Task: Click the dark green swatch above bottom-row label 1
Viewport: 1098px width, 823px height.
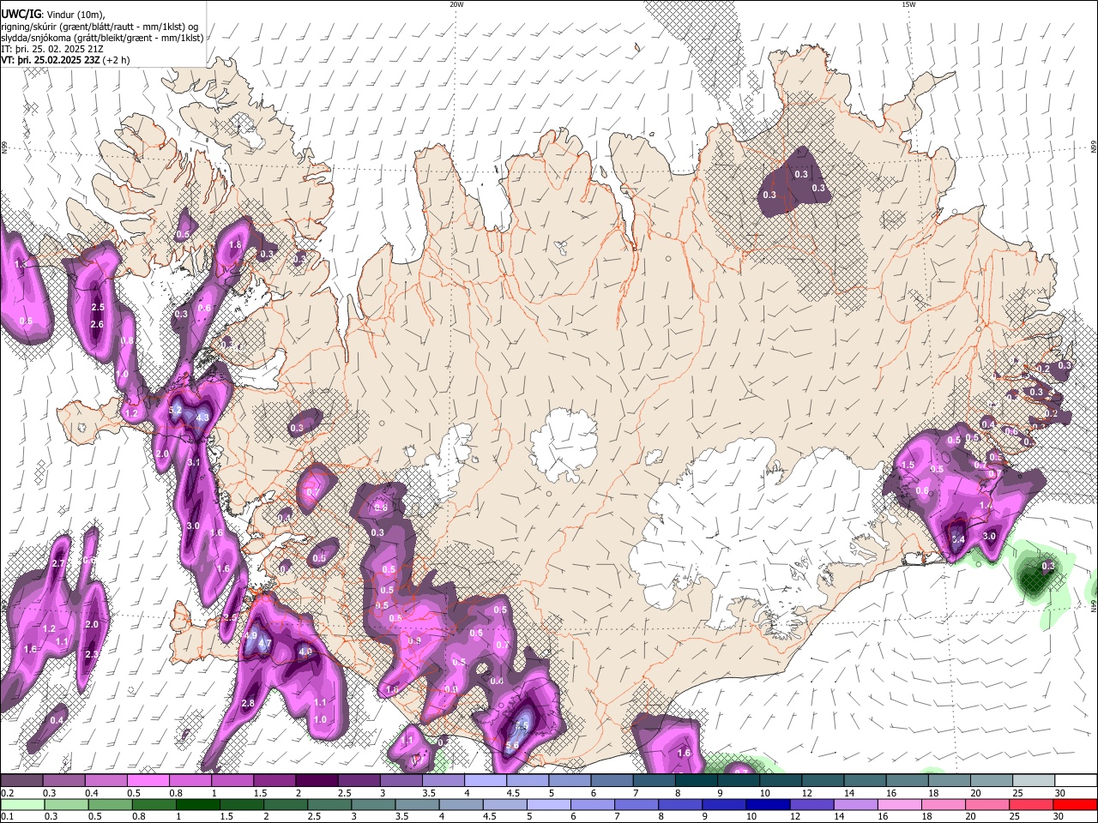Action: coord(197,805)
